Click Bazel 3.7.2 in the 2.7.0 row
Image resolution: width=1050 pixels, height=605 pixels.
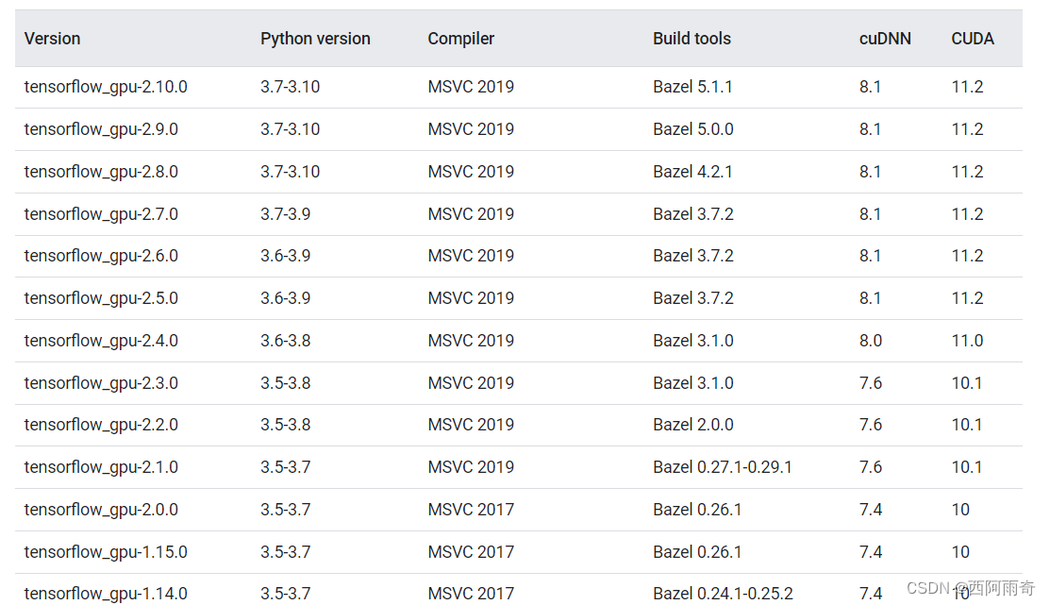point(693,214)
